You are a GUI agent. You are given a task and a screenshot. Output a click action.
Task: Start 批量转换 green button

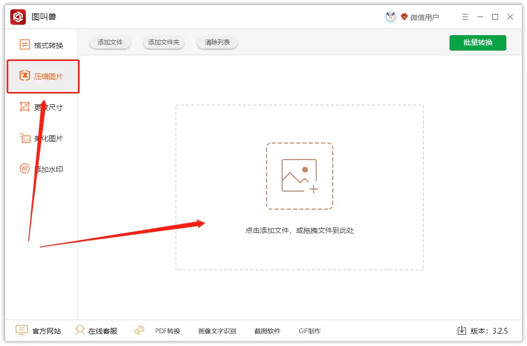pos(477,43)
